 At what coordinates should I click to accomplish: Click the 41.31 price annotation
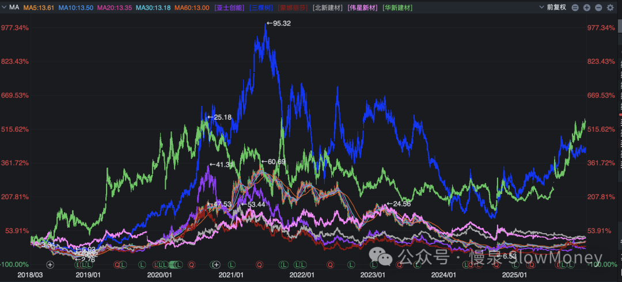[221, 164]
